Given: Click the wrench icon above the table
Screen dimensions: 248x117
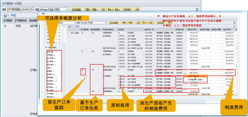Looking at the screenshot, I should [x=234, y=26].
